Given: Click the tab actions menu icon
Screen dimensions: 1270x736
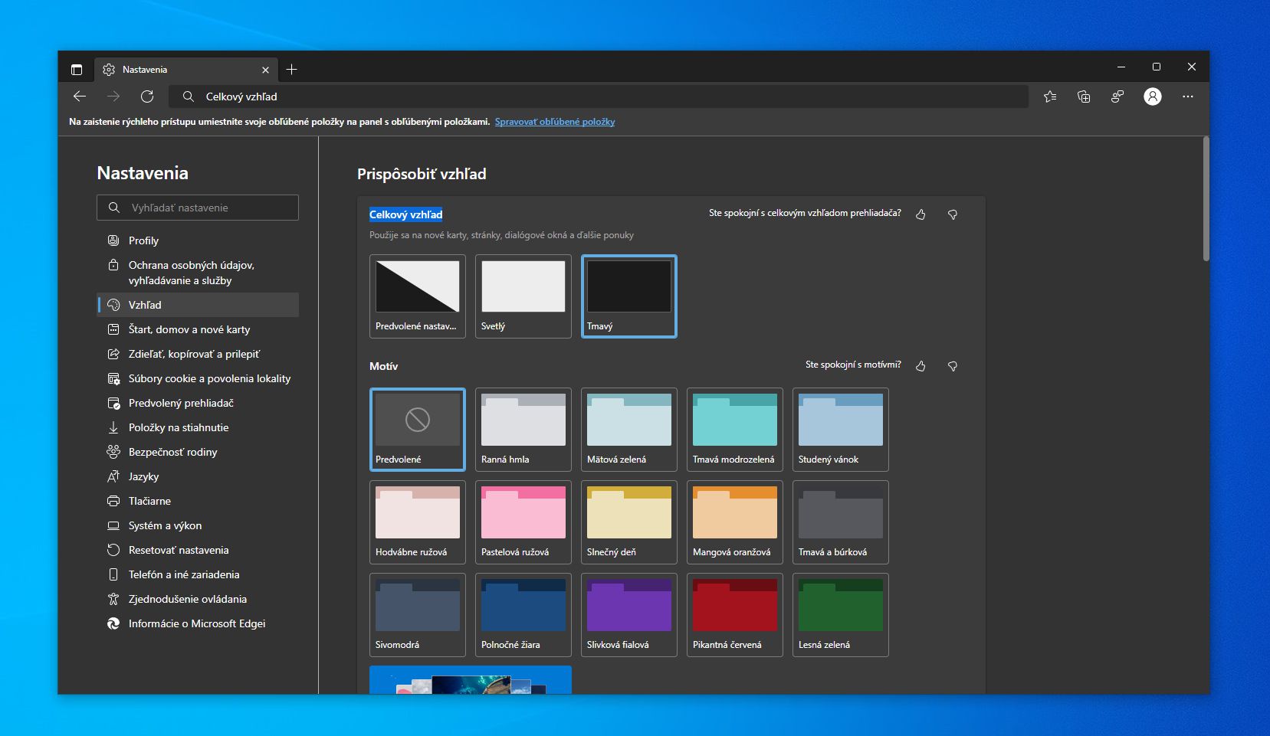Looking at the screenshot, I should click(x=77, y=70).
